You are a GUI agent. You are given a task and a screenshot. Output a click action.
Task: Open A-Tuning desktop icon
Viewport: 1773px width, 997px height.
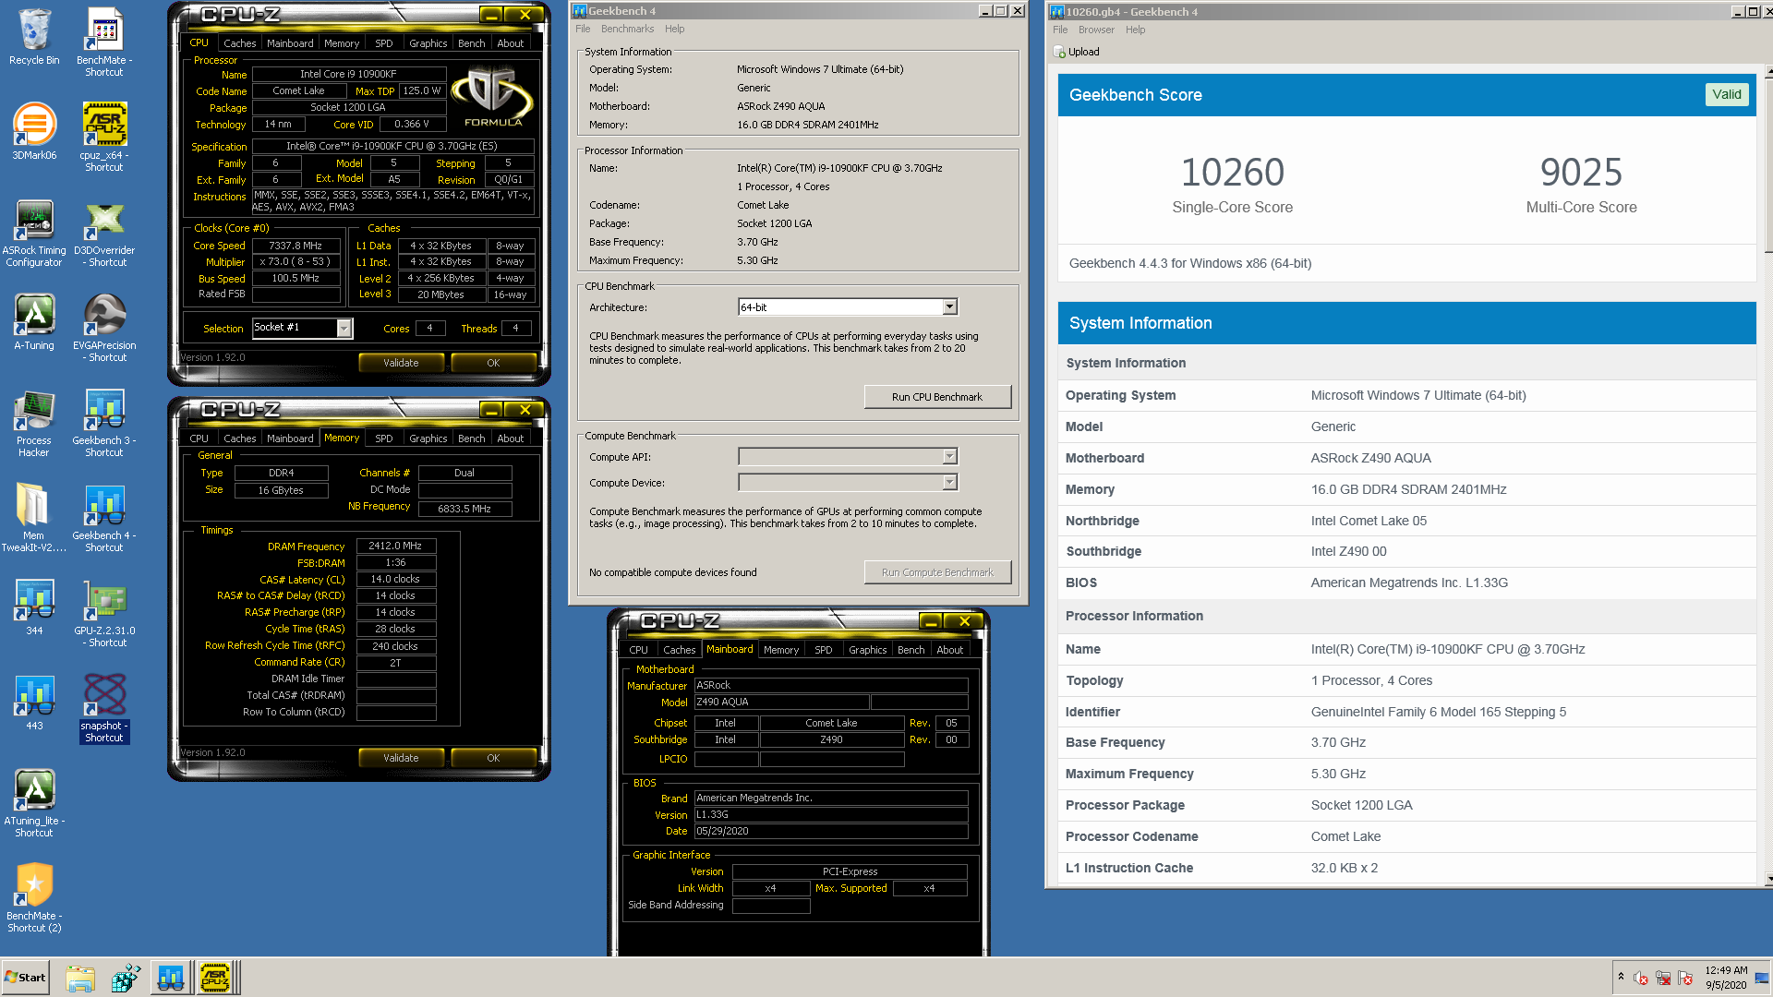pos(34,322)
